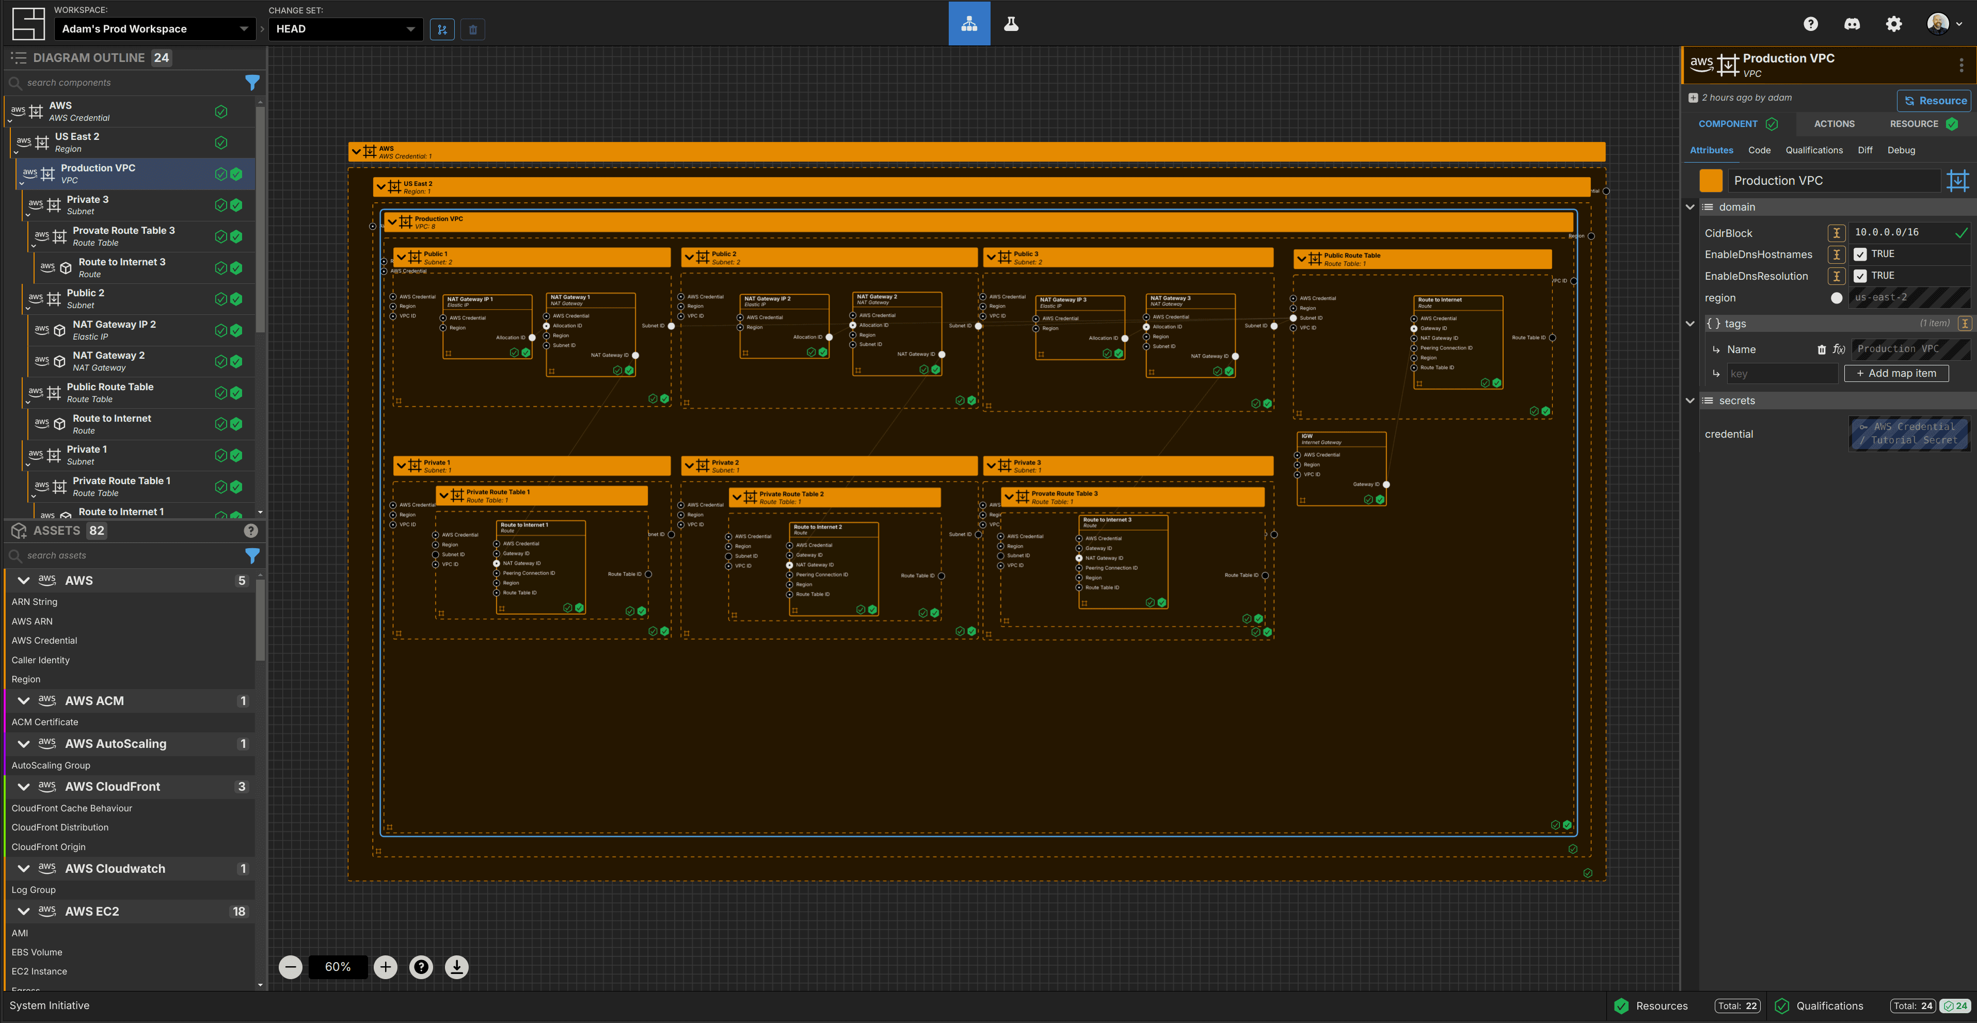Screen dimensions: 1977x1023
Task: Click the settings gear icon
Action: tap(1893, 24)
